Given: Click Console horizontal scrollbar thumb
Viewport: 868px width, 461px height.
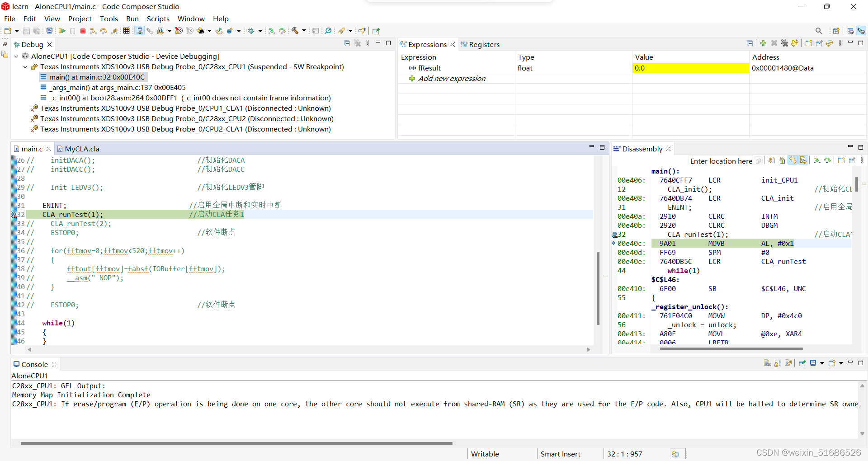Looking at the screenshot, I should (x=236, y=443).
